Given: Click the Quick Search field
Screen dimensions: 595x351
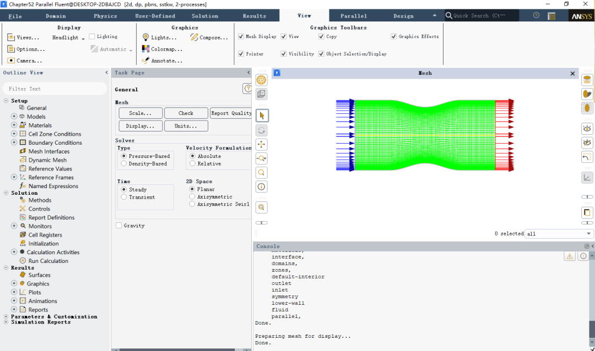Looking at the screenshot, I should point(481,15).
